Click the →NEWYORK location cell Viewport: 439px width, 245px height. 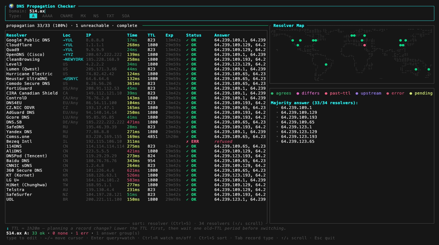[x=73, y=59]
